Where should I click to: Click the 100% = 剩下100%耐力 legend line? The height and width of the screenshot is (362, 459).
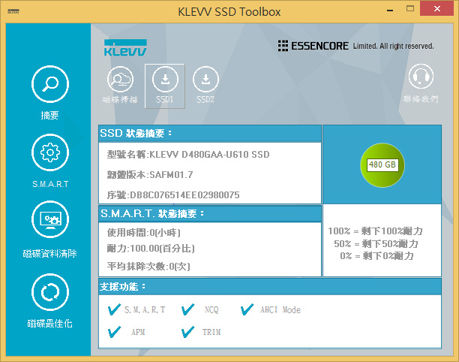pos(375,231)
